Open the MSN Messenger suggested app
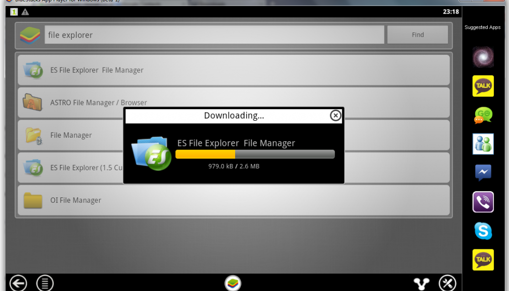509x291 pixels. (x=483, y=144)
